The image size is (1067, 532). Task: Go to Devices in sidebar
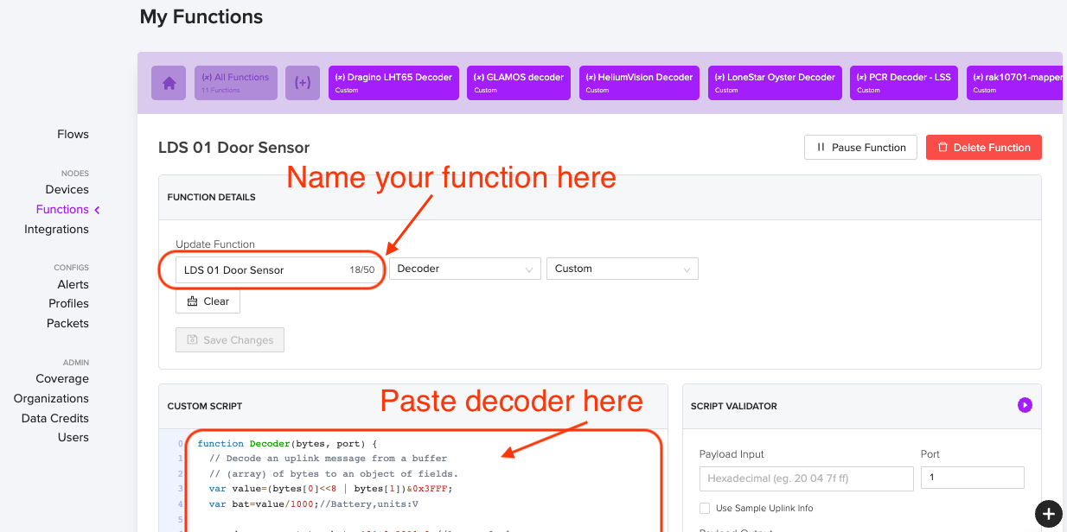(67, 190)
